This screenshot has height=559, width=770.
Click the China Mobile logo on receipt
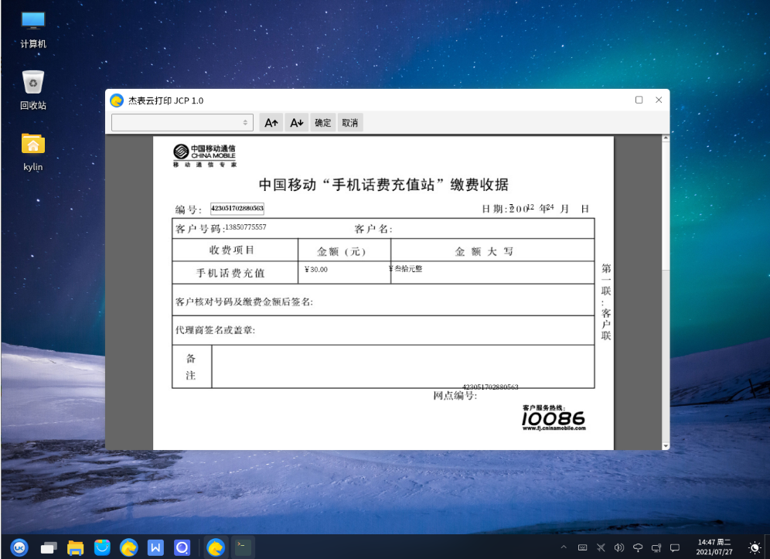coord(204,155)
